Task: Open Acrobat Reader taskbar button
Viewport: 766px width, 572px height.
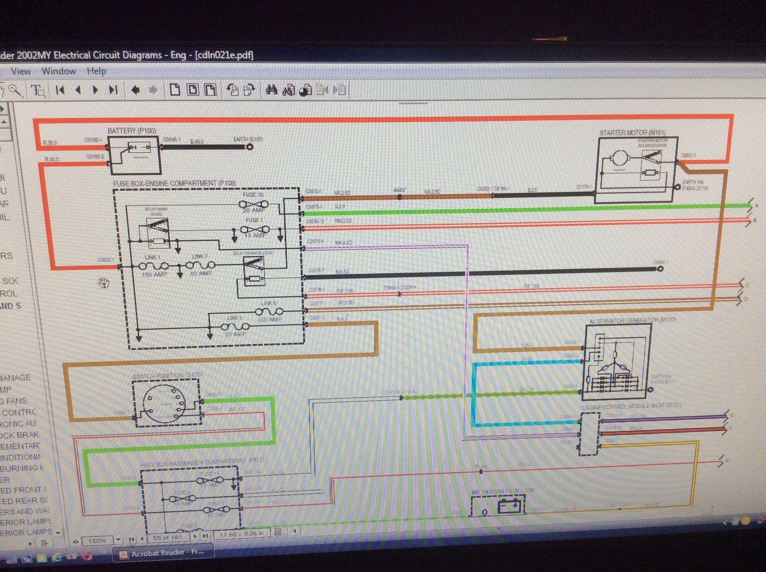Action: pos(164,553)
